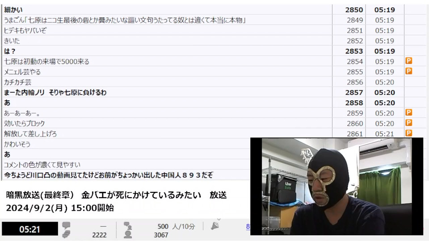Select the comment '効いたらブロック'

pos(24,124)
